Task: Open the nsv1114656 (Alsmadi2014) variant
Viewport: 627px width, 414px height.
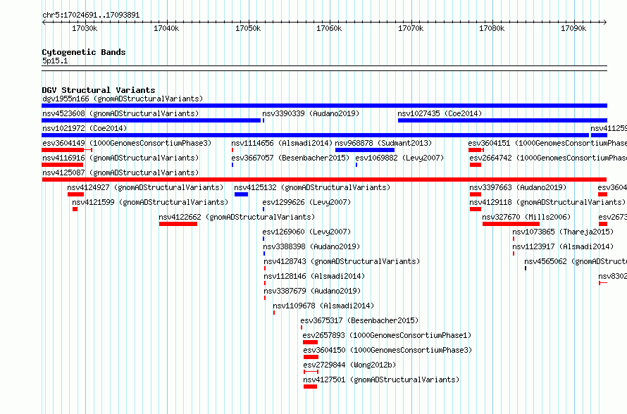Action: pos(282,143)
